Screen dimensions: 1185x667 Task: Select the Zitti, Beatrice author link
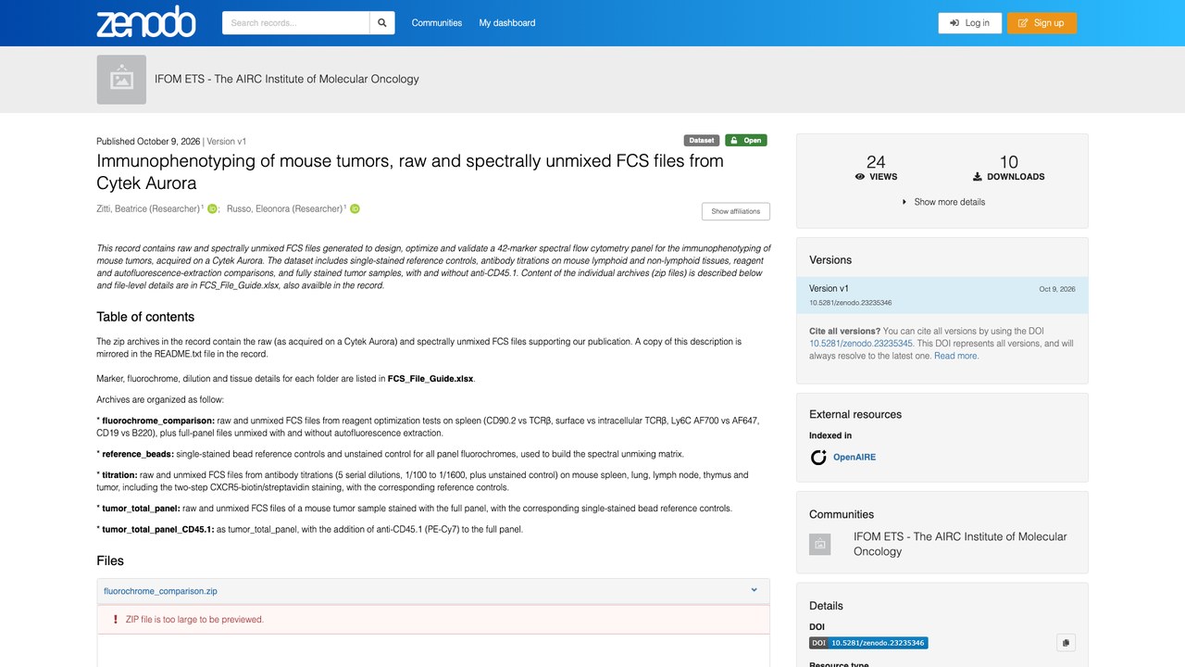click(x=148, y=209)
